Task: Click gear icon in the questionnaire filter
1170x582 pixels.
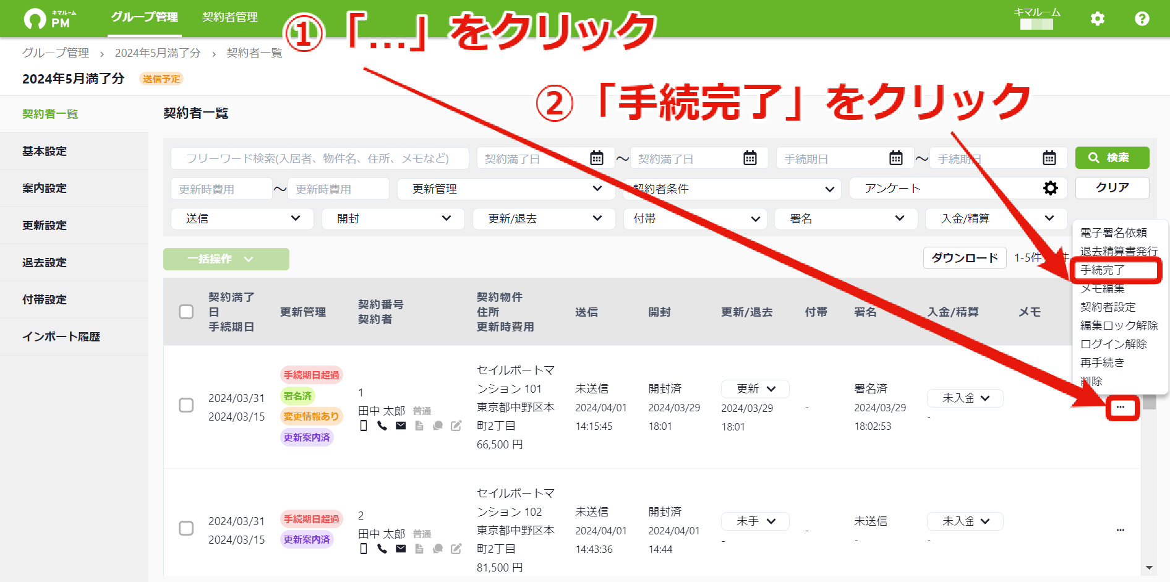Action: click(1051, 188)
